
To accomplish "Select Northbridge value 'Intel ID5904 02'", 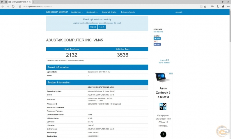I will click(93, 133).
